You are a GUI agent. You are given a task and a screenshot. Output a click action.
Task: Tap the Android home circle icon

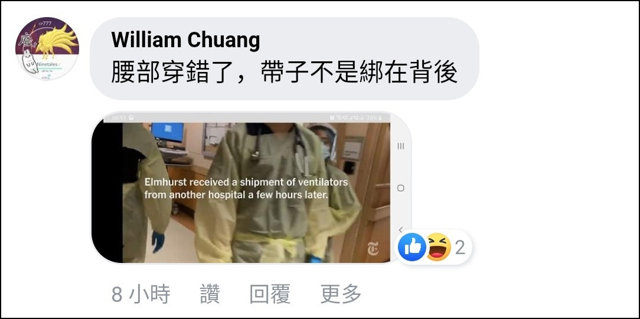point(401,188)
